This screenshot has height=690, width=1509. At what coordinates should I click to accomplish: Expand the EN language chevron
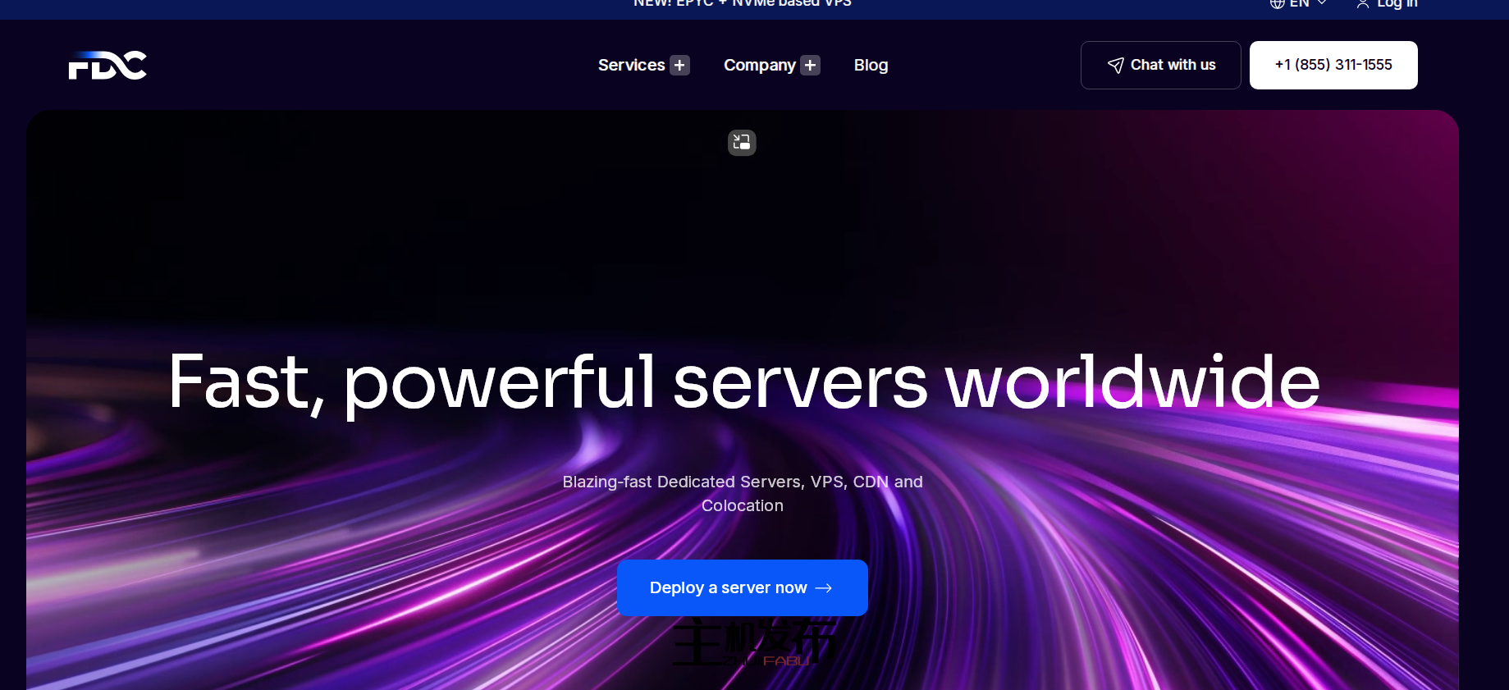coord(1322,3)
